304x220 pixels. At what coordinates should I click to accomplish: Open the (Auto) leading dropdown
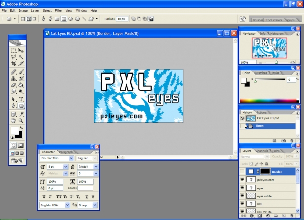pyautogui.click(x=96, y=167)
